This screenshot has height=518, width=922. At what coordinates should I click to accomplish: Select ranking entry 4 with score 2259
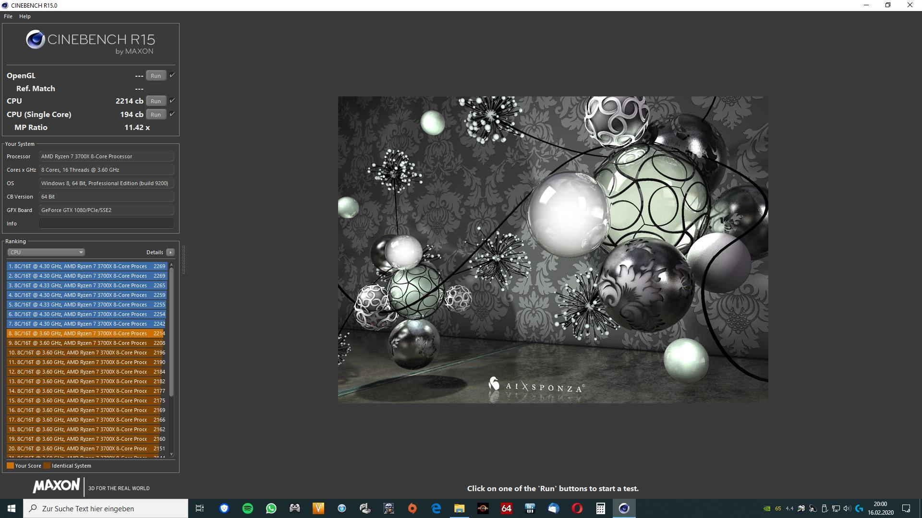[x=87, y=295]
